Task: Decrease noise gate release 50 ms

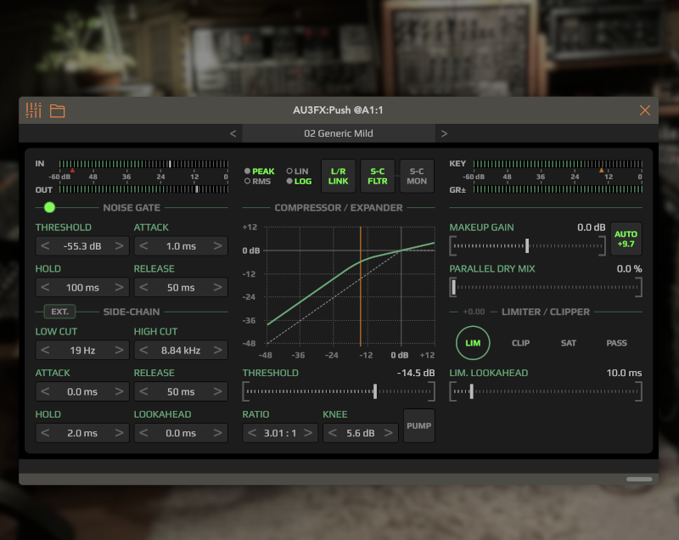Action: (143, 287)
